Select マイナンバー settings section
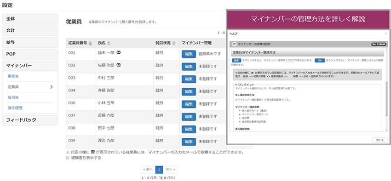Screen dimensions: 391x181 click(30, 66)
